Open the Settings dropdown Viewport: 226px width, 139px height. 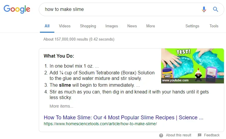tap(192, 26)
